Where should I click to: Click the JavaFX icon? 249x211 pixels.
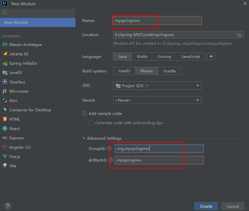point(5,73)
